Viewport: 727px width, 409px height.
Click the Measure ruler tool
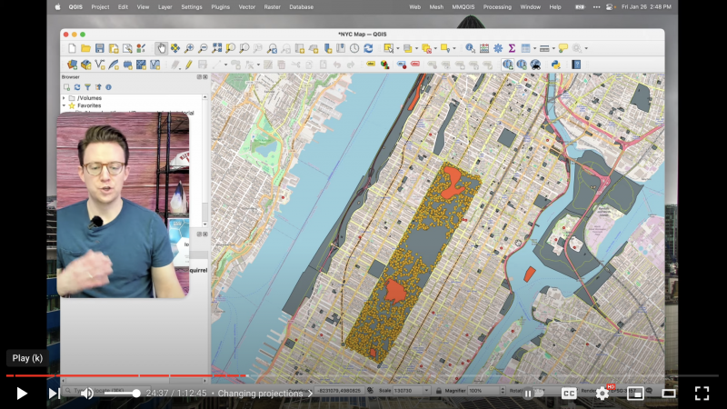coord(544,48)
